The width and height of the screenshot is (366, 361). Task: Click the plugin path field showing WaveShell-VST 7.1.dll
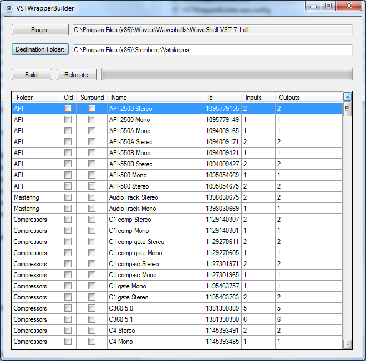point(212,30)
